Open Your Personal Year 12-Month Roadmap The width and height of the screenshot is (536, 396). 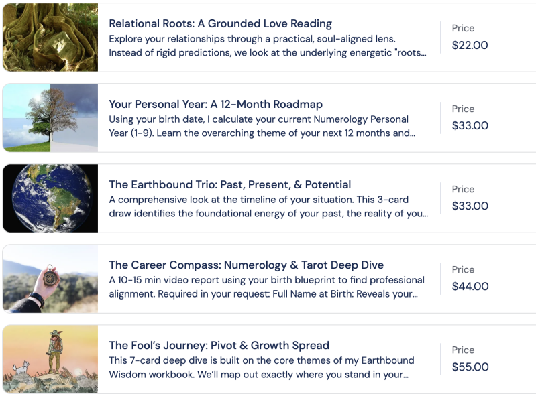[x=215, y=104]
